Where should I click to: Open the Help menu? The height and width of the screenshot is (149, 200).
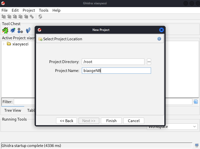[x=56, y=10]
